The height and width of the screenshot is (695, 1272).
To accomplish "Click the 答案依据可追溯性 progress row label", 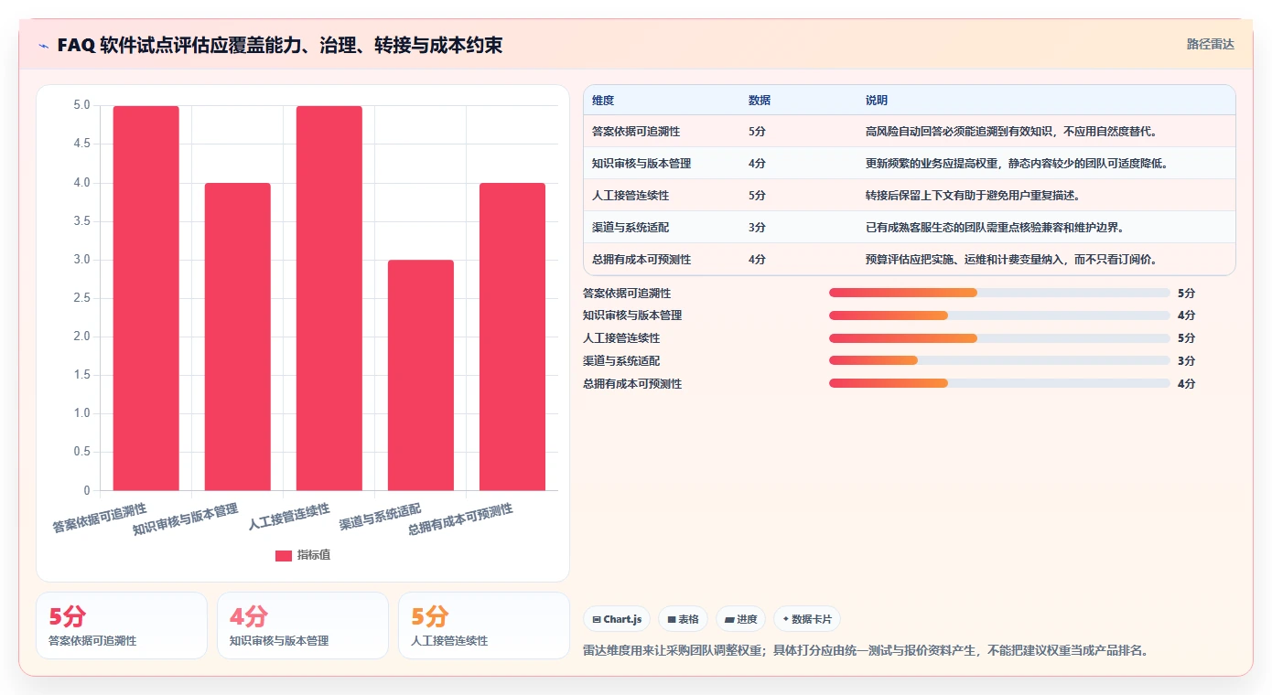I will (627, 294).
